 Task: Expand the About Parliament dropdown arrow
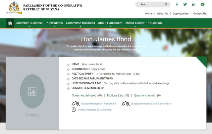tap(110, 26)
